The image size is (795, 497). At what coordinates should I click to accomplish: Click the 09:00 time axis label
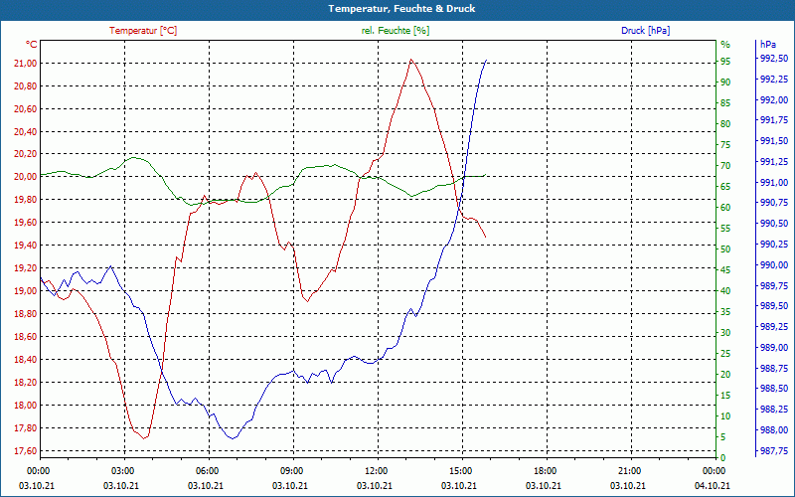(x=290, y=471)
